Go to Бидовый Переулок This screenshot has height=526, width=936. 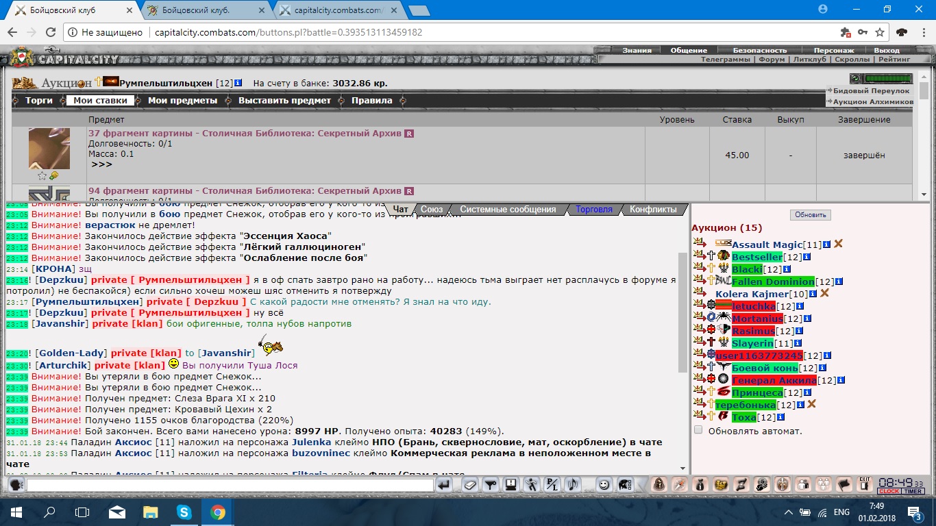tap(871, 90)
